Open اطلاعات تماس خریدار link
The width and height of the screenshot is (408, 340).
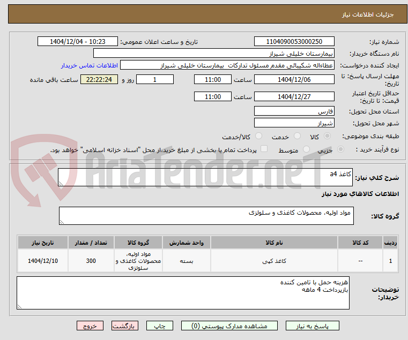coord(90,65)
